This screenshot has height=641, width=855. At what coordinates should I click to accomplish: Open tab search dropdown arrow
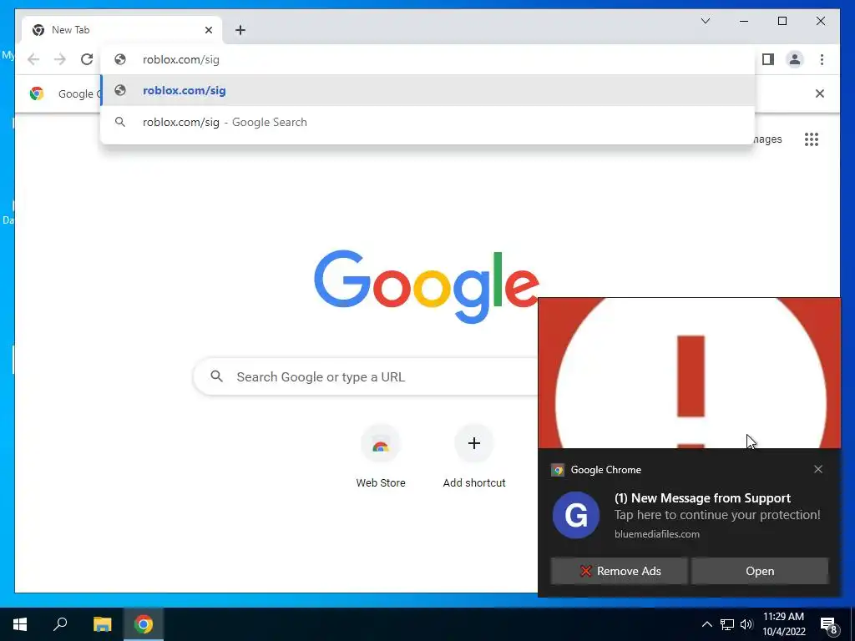(705, 21)
